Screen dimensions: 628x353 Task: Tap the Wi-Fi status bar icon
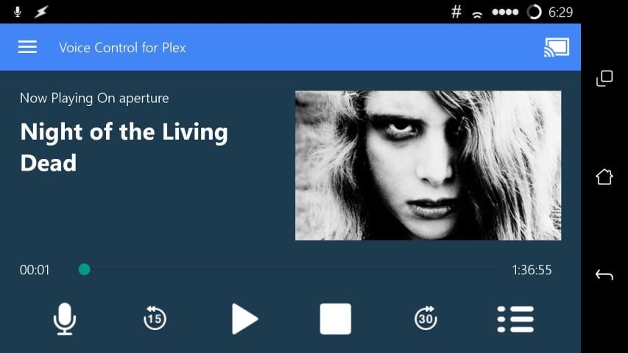tap(478, 13)
